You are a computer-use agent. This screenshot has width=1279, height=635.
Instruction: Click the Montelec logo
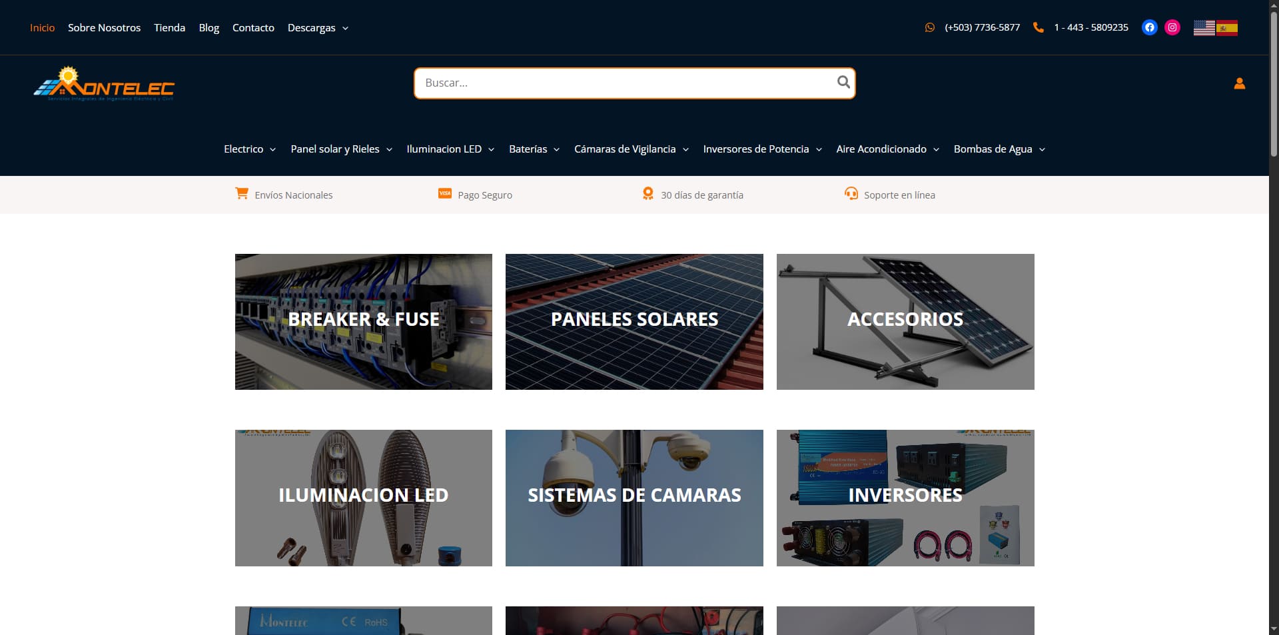[104, 84]
